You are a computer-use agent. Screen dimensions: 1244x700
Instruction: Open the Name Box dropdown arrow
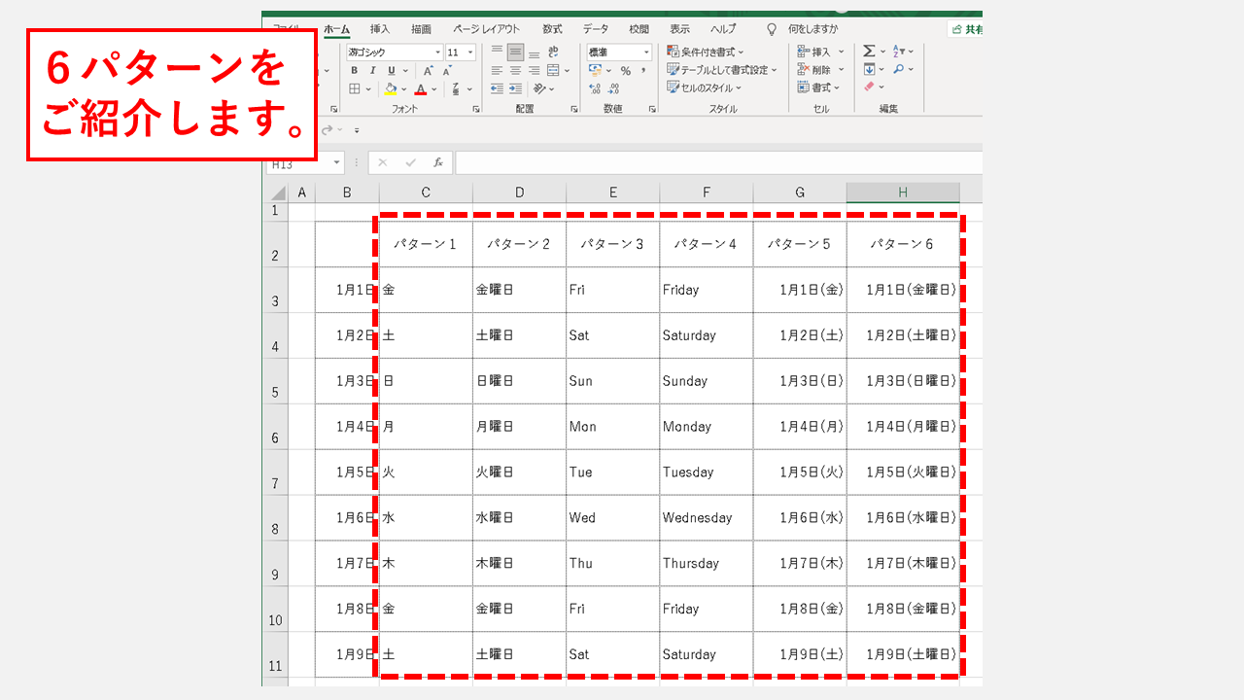pyautogui.click(x=337, y=163)
